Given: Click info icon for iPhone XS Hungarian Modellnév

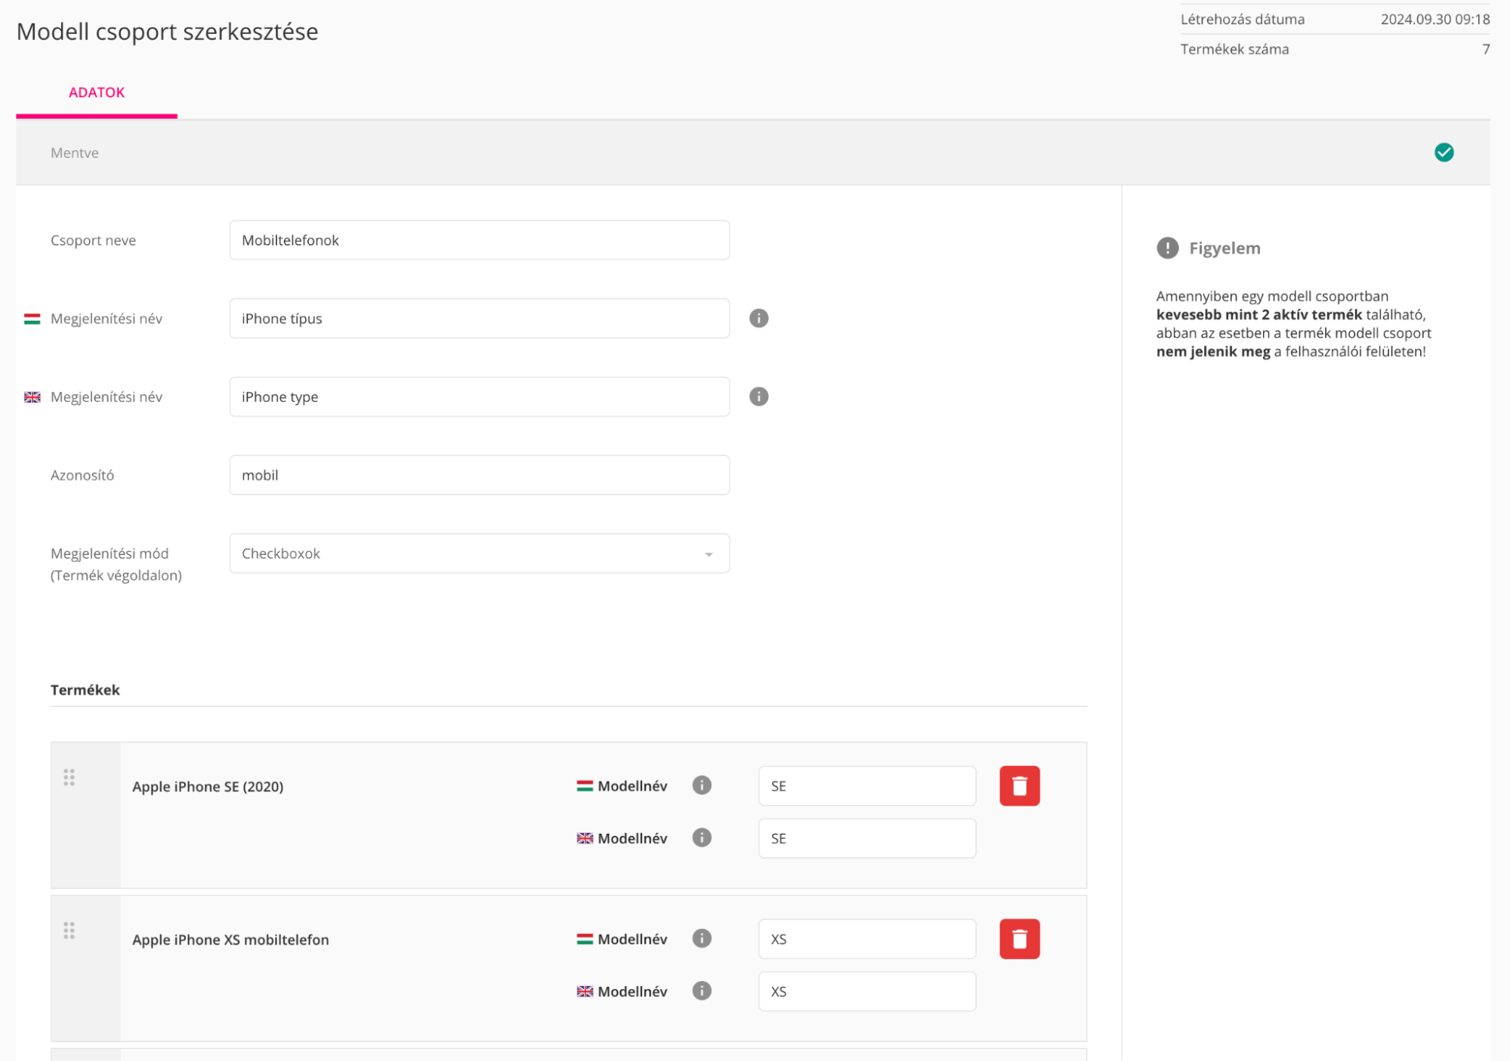Looking at the screenshot, I should click(x=702, y=938).
